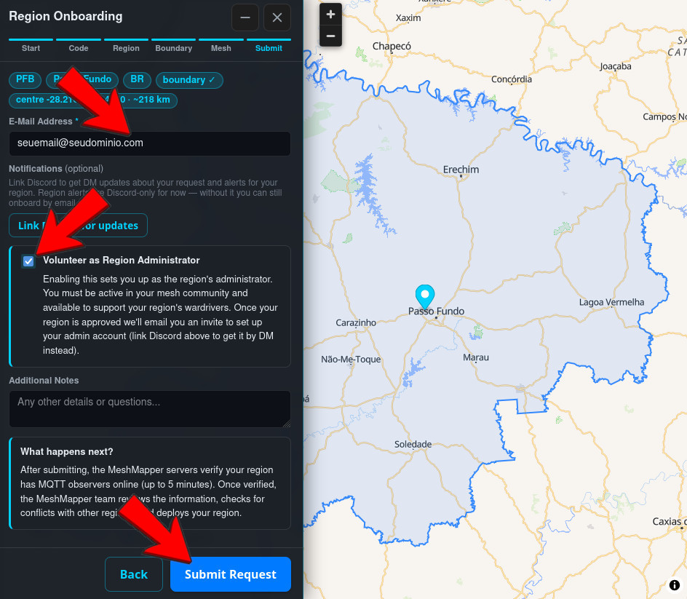687x599 pixels.
Task: Click the PFB region code chip
Action: (25, 79)
